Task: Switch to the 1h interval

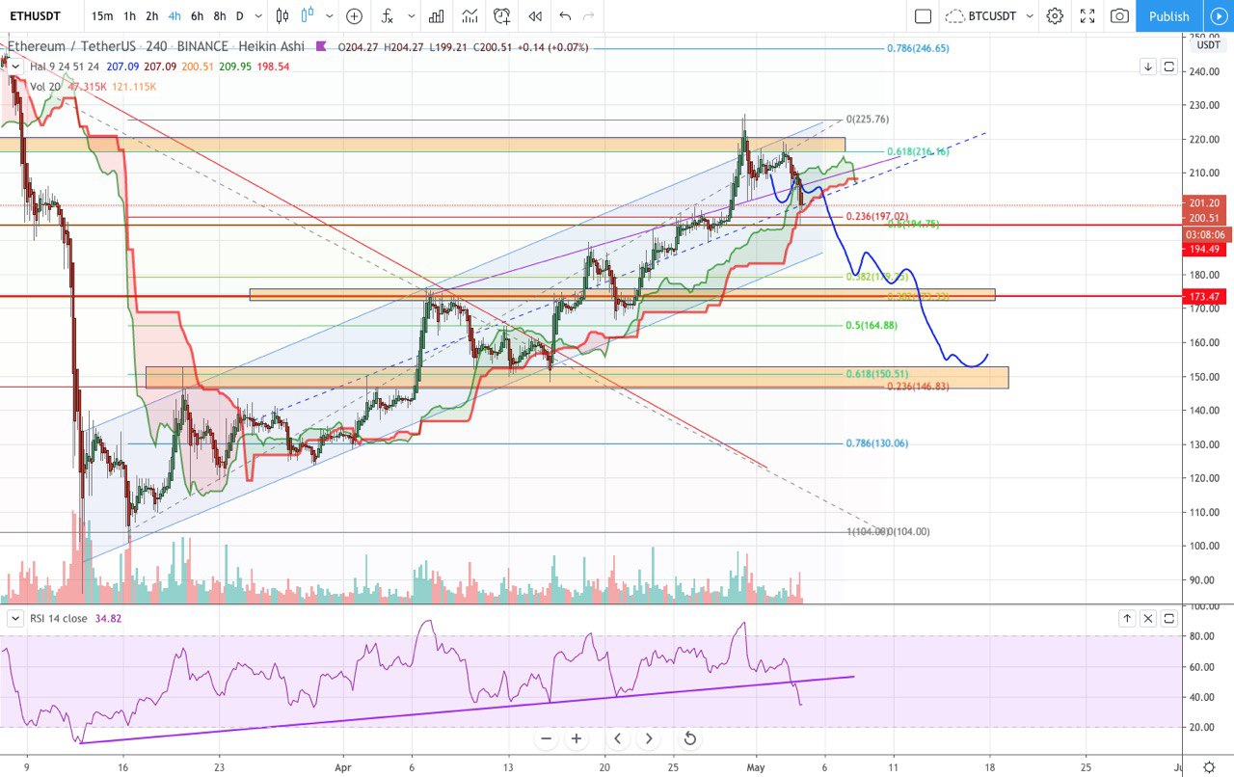Action: click(129, 15)
